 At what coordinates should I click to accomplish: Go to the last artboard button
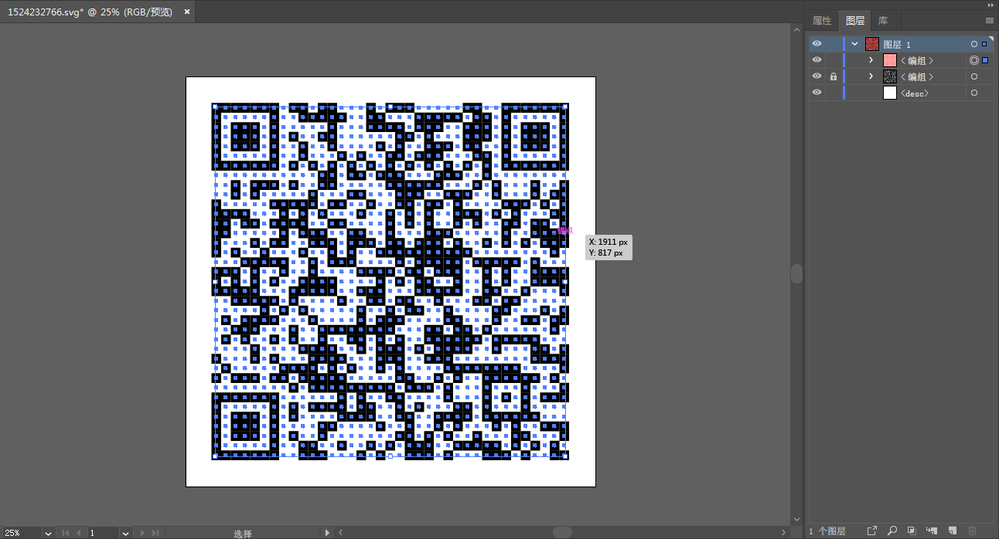[155, 533]
